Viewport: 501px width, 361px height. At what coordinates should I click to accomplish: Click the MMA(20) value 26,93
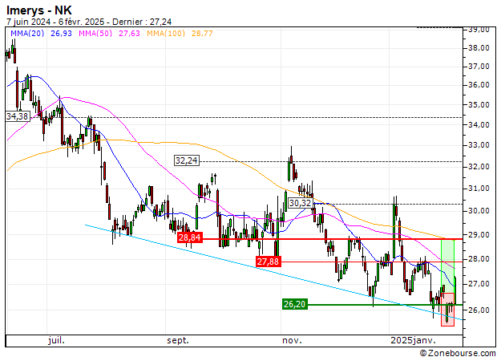61,33
